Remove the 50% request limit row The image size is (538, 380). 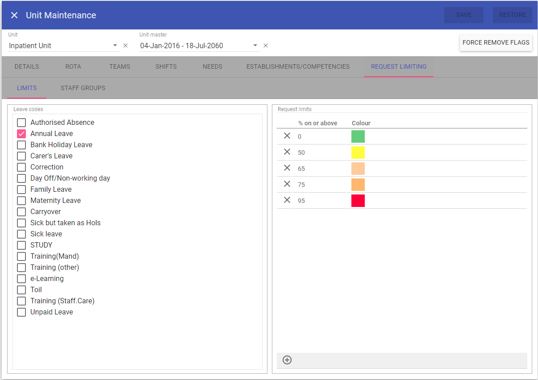pyautogui.click(x=287, y=152)
